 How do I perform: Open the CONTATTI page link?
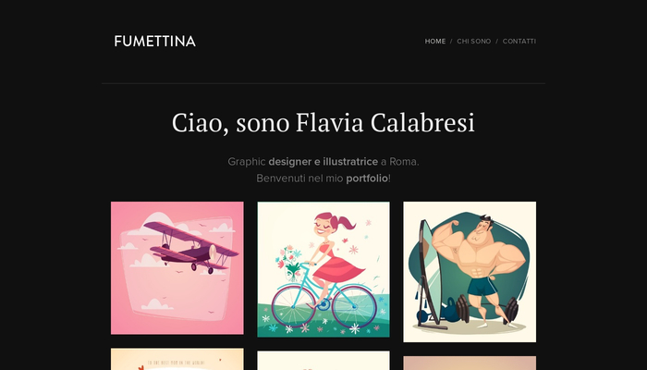click(x=519, y=42)
